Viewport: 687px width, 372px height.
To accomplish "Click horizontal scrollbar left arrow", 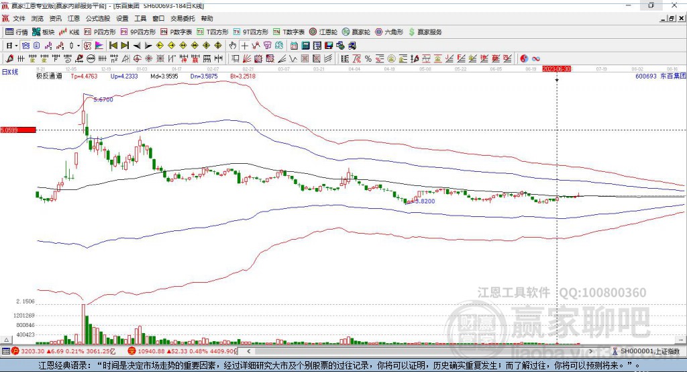I will coord(249,351).
